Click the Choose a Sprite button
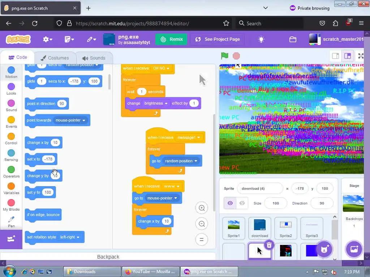The image size is (370, 277). click(324, 249)
